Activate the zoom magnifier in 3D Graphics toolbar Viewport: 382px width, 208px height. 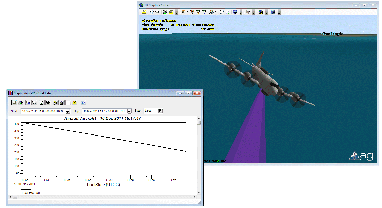click(x=158, y=12)
